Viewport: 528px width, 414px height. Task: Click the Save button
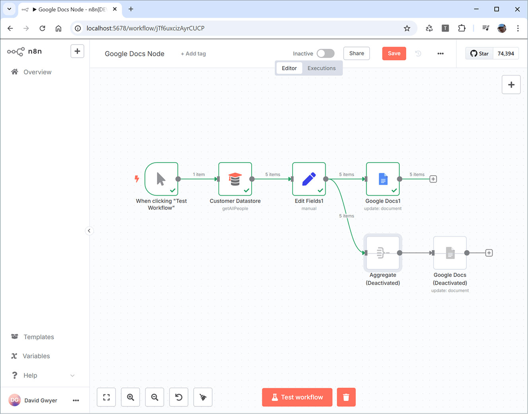point(394,53)
